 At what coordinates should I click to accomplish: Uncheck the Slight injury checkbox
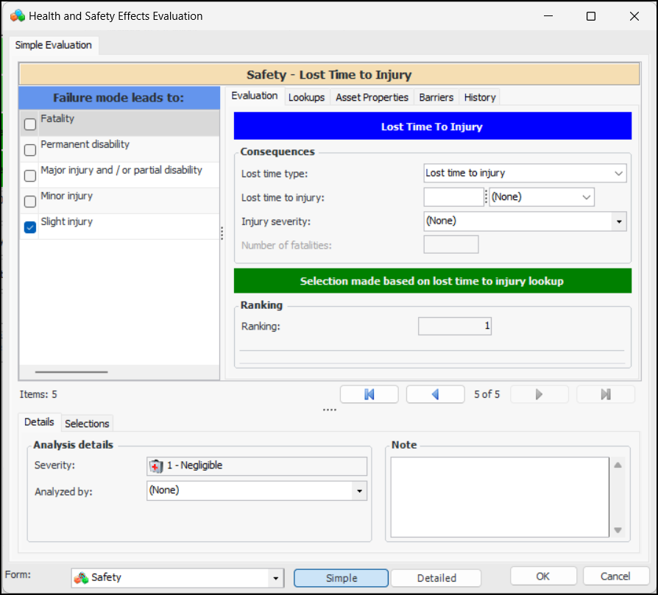pyautogui.click(x=30, y=227)
